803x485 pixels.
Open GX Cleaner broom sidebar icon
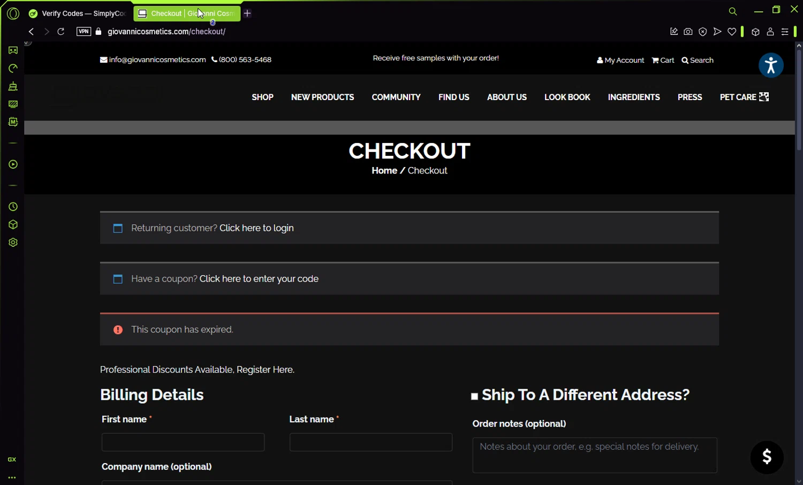[13, 86]
